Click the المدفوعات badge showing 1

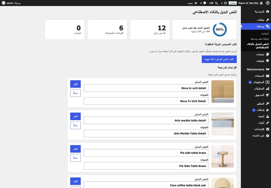[x=250, y=82]
